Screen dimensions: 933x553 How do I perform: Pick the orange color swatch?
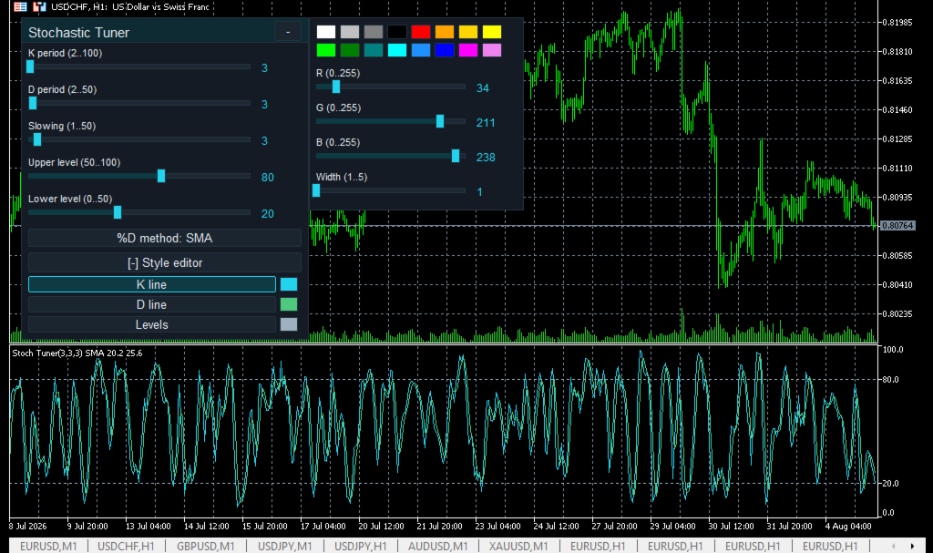coord(445,32)
